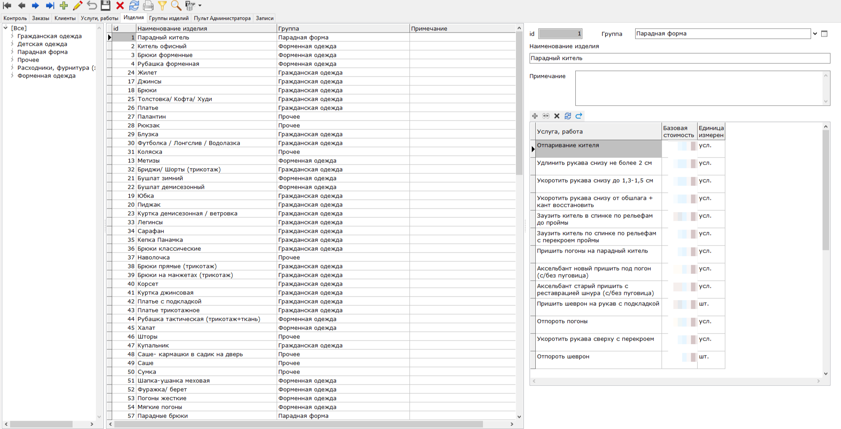Expand the Гражданская одежда tree node
This screenshot has width=841, height=429.
coord(12,36)
